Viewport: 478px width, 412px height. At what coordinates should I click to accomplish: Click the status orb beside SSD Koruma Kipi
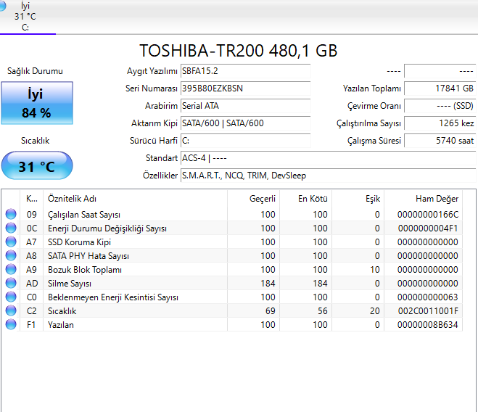click(11, 242)
